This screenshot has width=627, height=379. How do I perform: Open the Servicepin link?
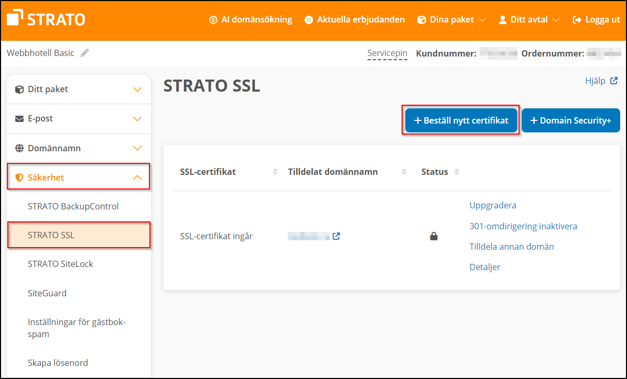coord(387,53)
